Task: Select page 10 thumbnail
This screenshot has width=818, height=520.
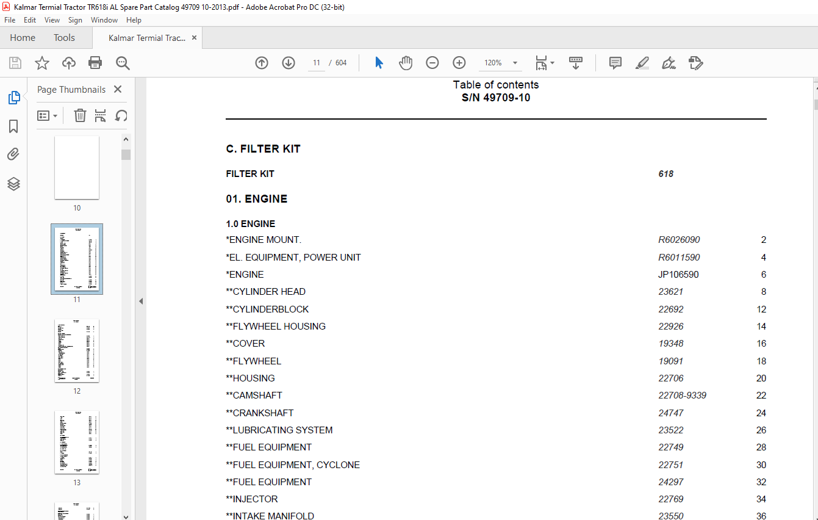Action: coord(77,168)
